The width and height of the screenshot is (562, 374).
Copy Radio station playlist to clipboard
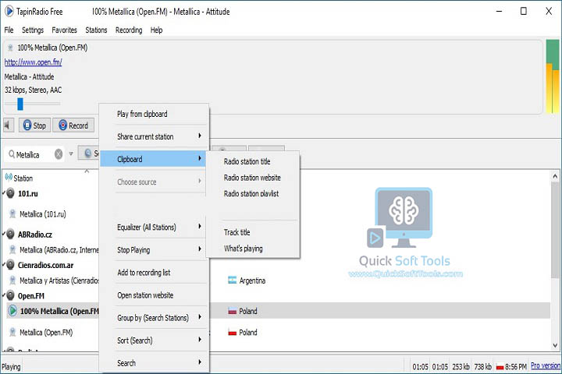(253, 193)
